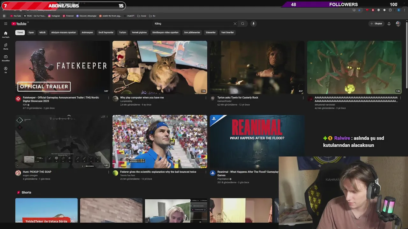Select the İzlenenler filter chip
This screenshot has height=229, width=408.
[x=211, y=32]
